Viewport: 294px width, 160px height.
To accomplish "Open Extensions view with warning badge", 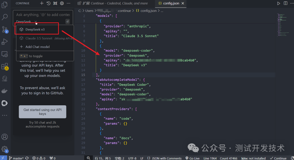I will (x=5, y=66).
